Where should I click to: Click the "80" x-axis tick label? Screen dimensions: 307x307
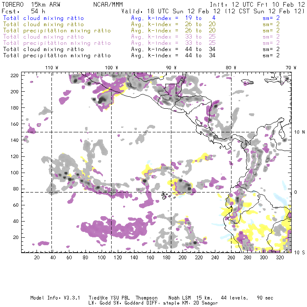point(85,258)
